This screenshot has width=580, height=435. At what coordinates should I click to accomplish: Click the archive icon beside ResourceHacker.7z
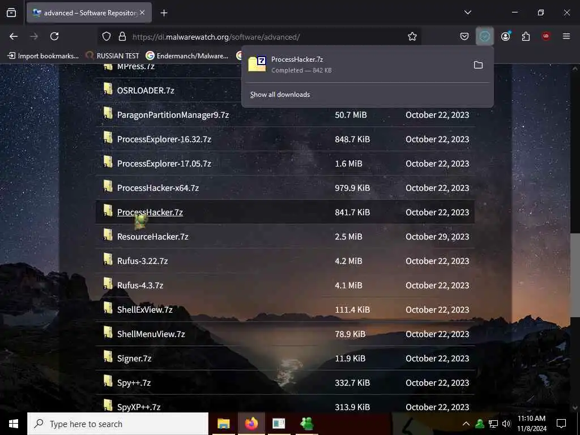click(108, 234)
